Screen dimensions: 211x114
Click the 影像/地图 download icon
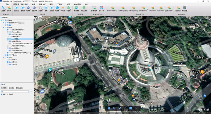tap(94, 8)
